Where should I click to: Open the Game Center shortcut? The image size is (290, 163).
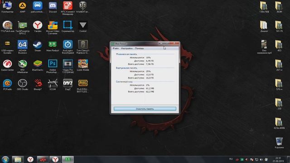coord(7,65)
